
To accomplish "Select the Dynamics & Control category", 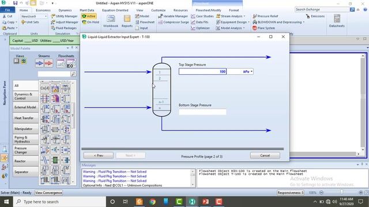I will [25, 96].
